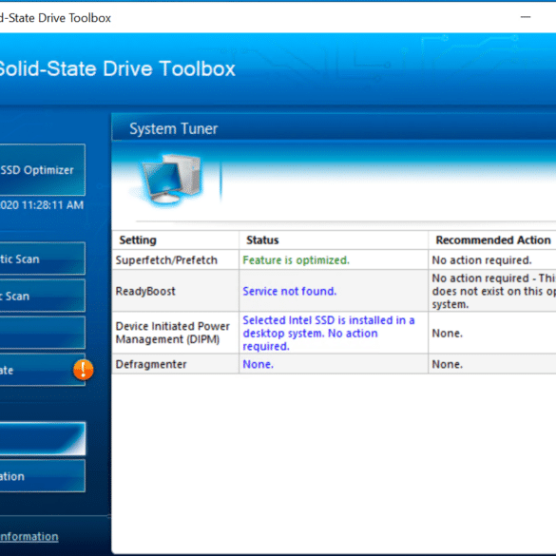Open the sidebar button ending in 'ate'

click(42, 370)
